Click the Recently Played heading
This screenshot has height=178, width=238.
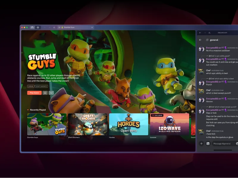[38, 110]
